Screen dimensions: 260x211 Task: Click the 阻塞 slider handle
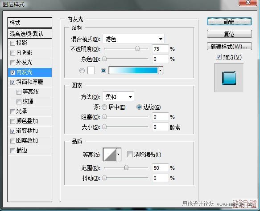(104, 116)
